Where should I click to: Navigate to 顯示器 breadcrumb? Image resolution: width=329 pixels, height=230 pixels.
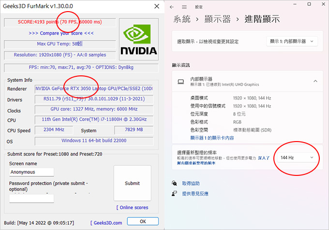[x=218, y=19]
